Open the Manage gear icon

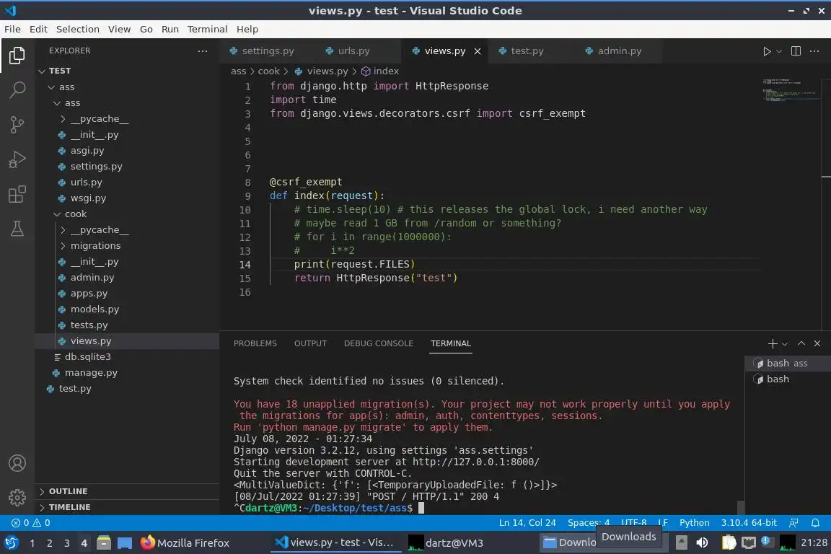17,497
